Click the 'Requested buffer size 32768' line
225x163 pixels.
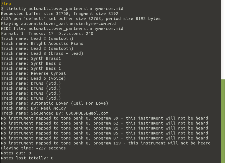click(60, 14)
